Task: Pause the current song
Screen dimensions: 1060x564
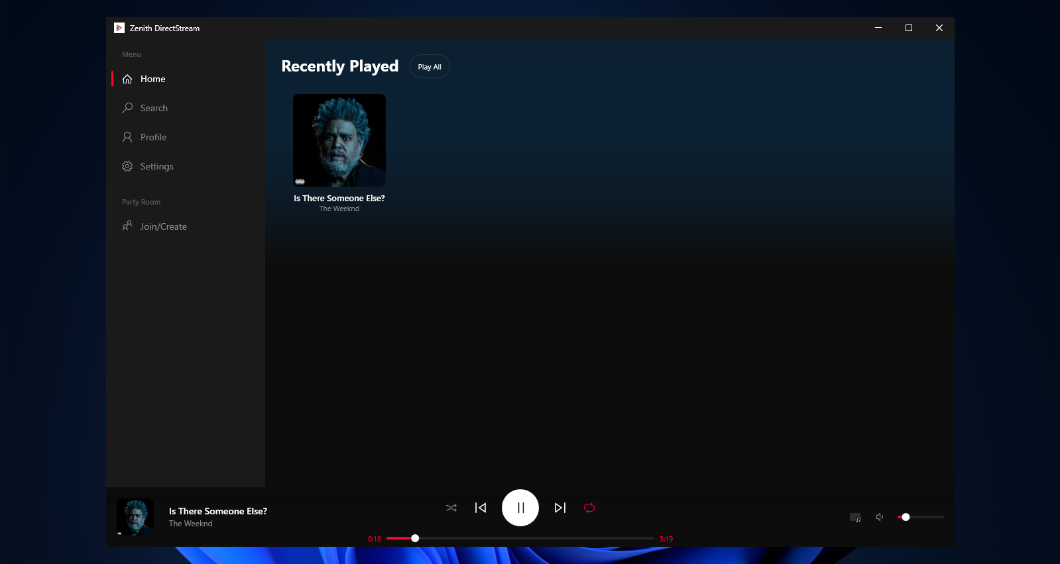Action: tap(520, 508)
